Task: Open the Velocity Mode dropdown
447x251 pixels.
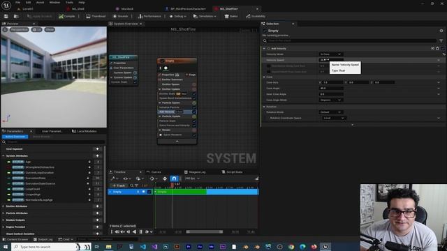Action: (x=330, y=54)
